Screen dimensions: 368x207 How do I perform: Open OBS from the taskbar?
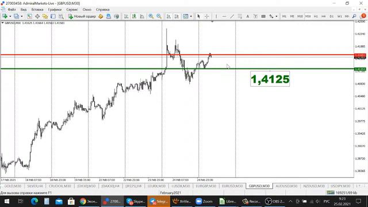(x=275, y=201)
